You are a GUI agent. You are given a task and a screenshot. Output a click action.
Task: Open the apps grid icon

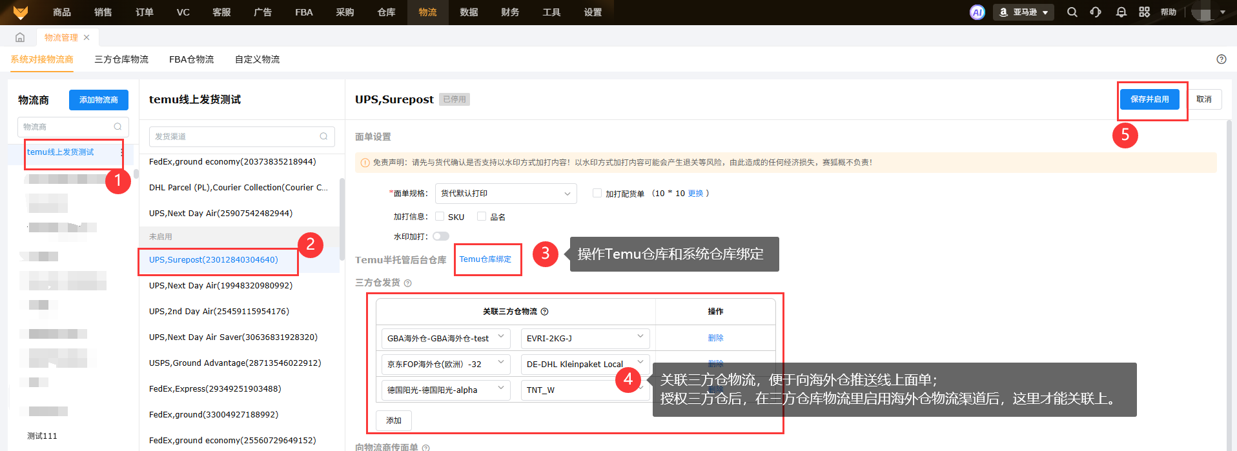click(x=1144, y=12)
